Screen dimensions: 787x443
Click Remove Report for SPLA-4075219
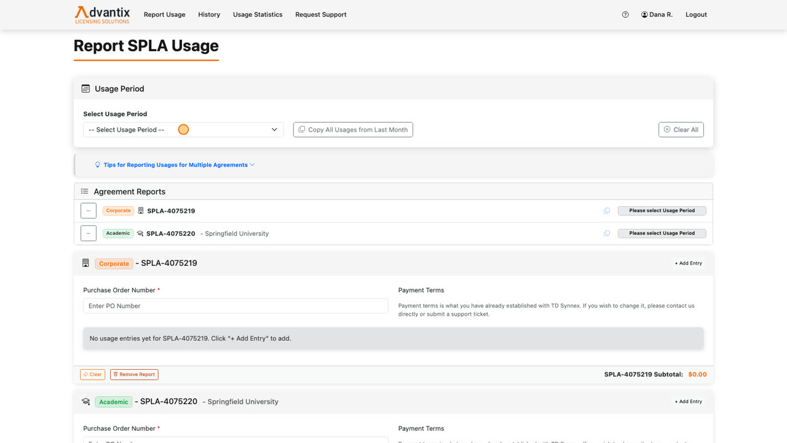[x=134, y=374]
